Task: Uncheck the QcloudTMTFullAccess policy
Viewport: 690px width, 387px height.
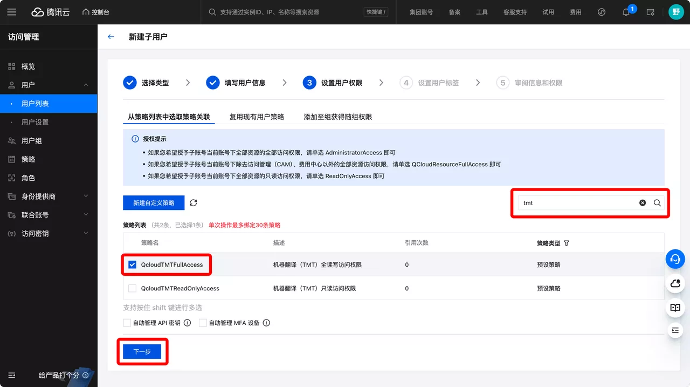Action: 132,264
